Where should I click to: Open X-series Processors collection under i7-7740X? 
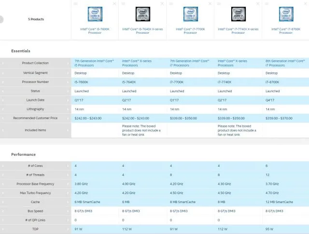(x=232, y=63)
